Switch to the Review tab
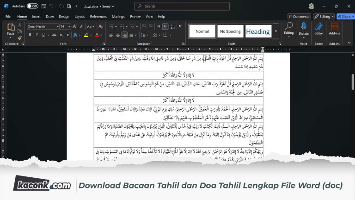 click(135, 16)
